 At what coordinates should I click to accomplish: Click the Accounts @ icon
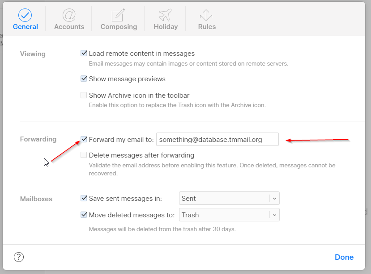tap(69, 15)
